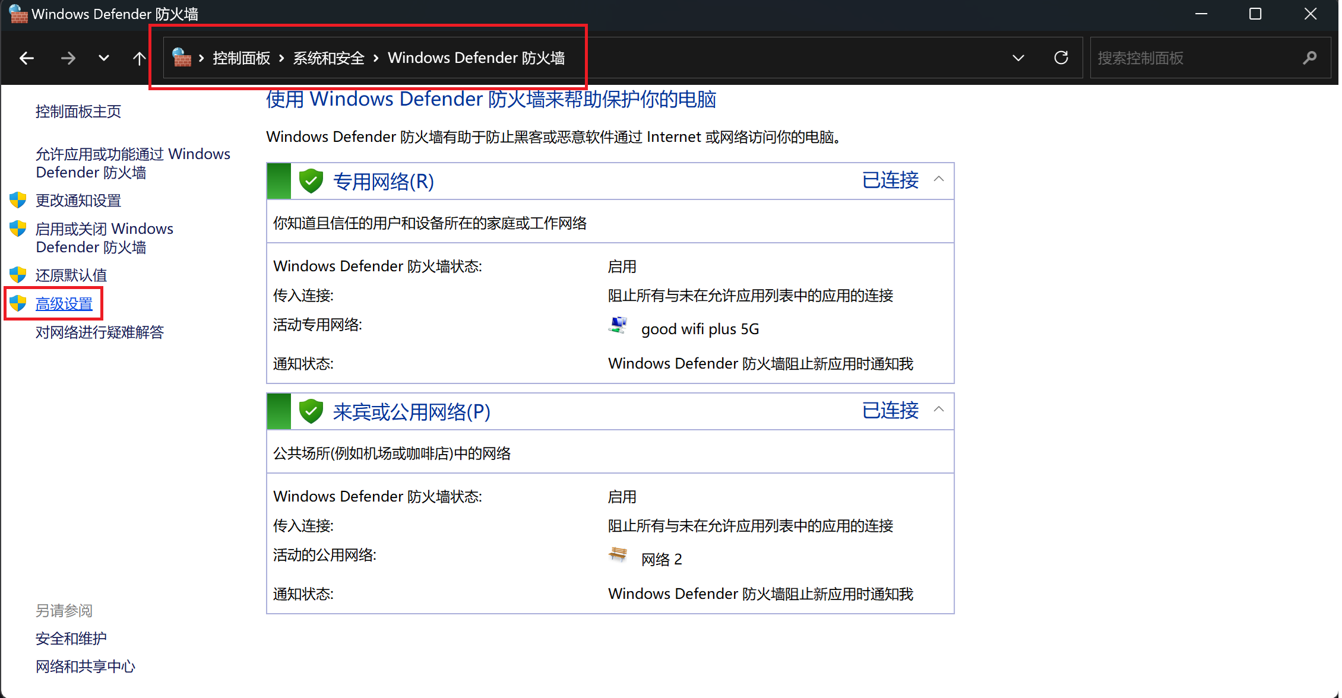Open 高级设置 link
Image resolution: width=1342 pixels, height=698 pixels.
64,304
